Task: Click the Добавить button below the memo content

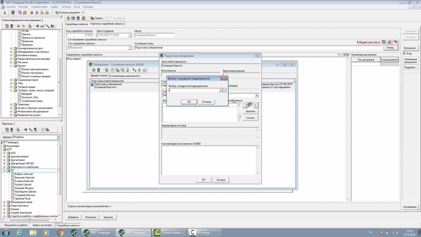Action: click(73, 217)
